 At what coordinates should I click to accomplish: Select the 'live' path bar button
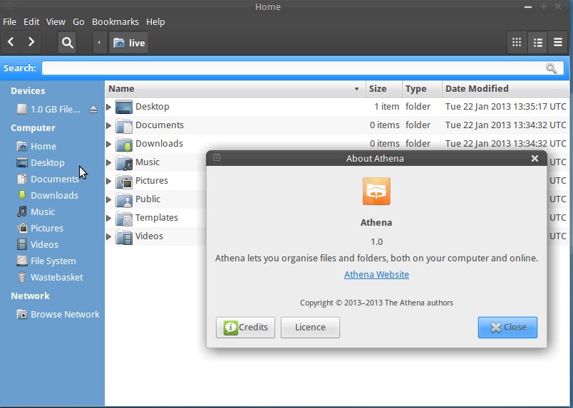pyautogui.click(x=128, y=43)
